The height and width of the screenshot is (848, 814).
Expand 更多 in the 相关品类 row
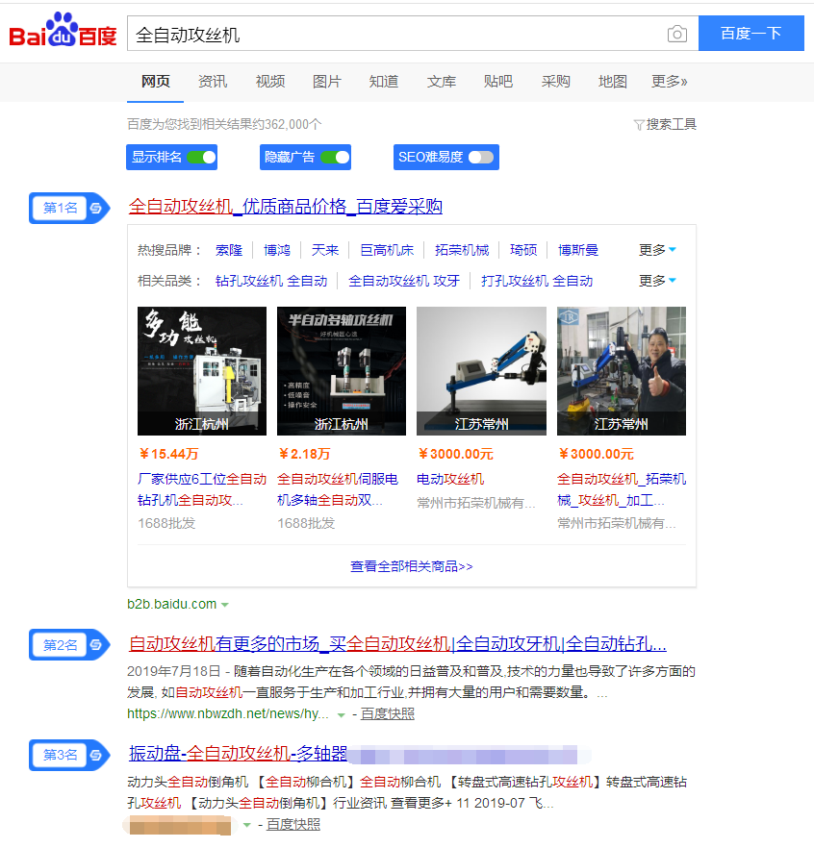click(657, 281)
